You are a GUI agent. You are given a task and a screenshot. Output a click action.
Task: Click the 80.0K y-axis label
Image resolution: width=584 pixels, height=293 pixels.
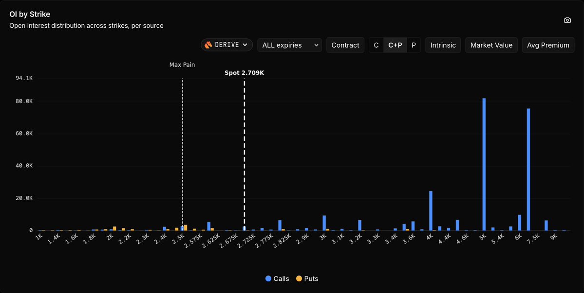click(x=23, y=102)
